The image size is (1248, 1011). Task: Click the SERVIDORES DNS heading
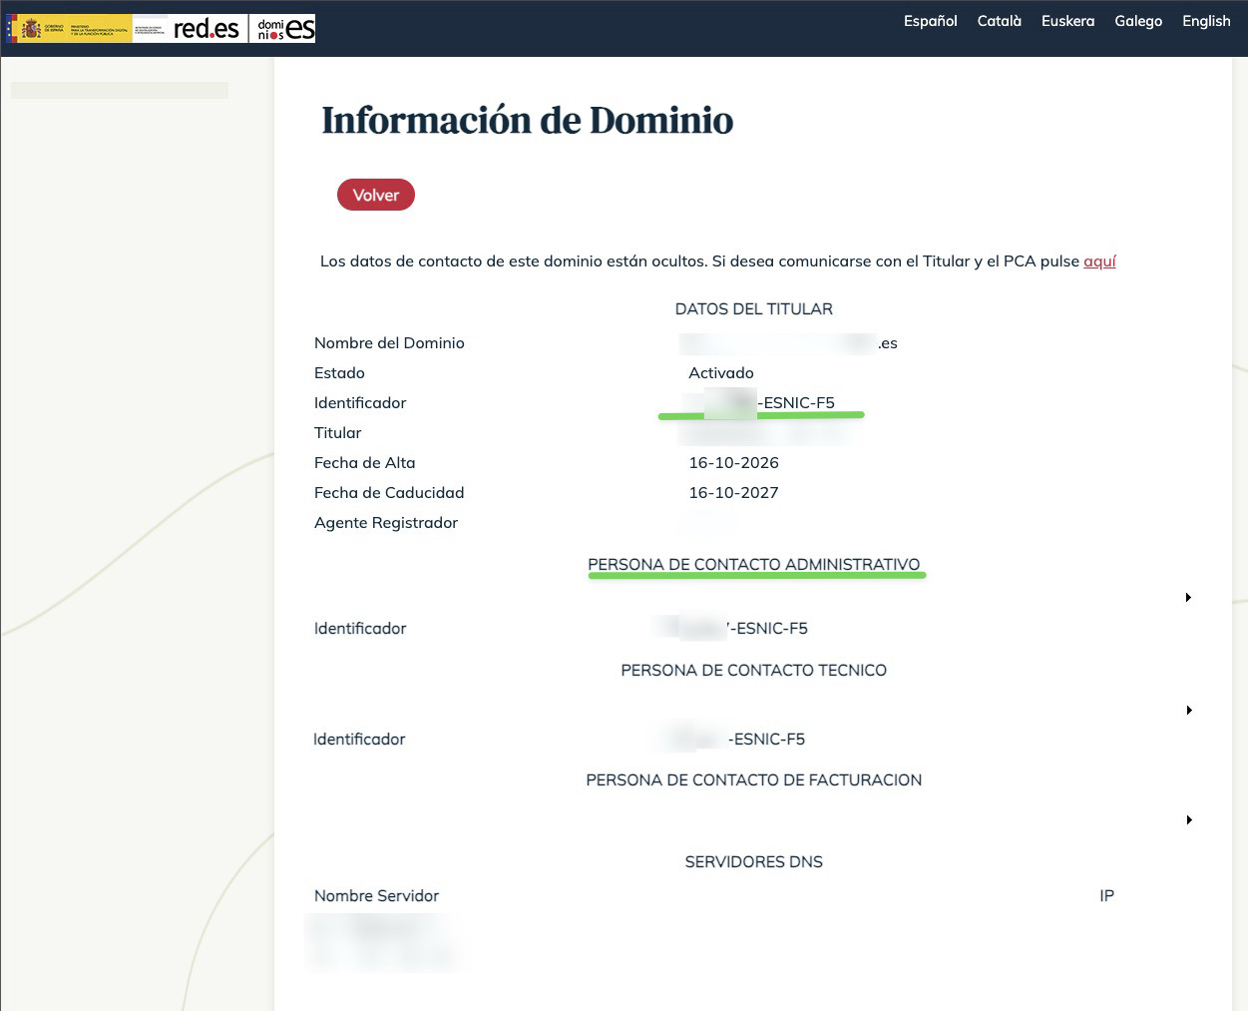coord(753,862)
